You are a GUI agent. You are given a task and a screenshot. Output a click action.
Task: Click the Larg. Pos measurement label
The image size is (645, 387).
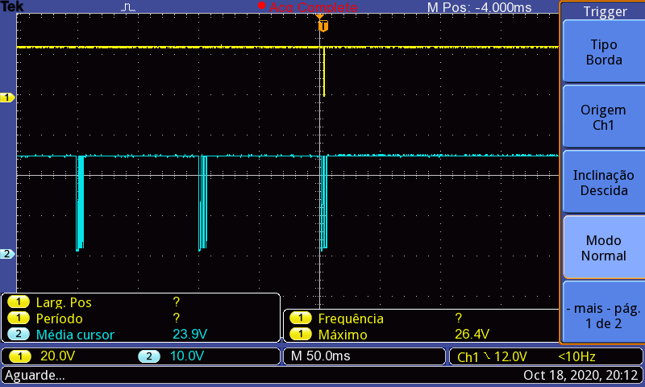click(64, 302)
